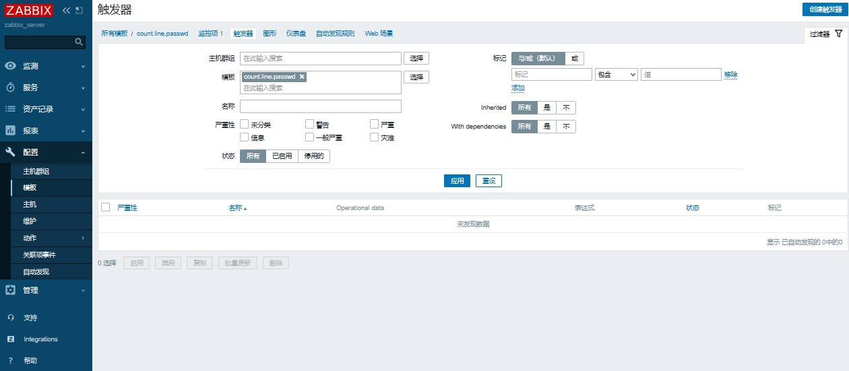Switch to the 自动发现规则 tab

(335, 33)
